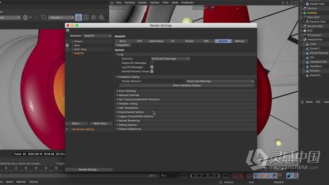Open the Render AOV dropdown in RenderView
The image size is (329, 185).
pos(61,17)
